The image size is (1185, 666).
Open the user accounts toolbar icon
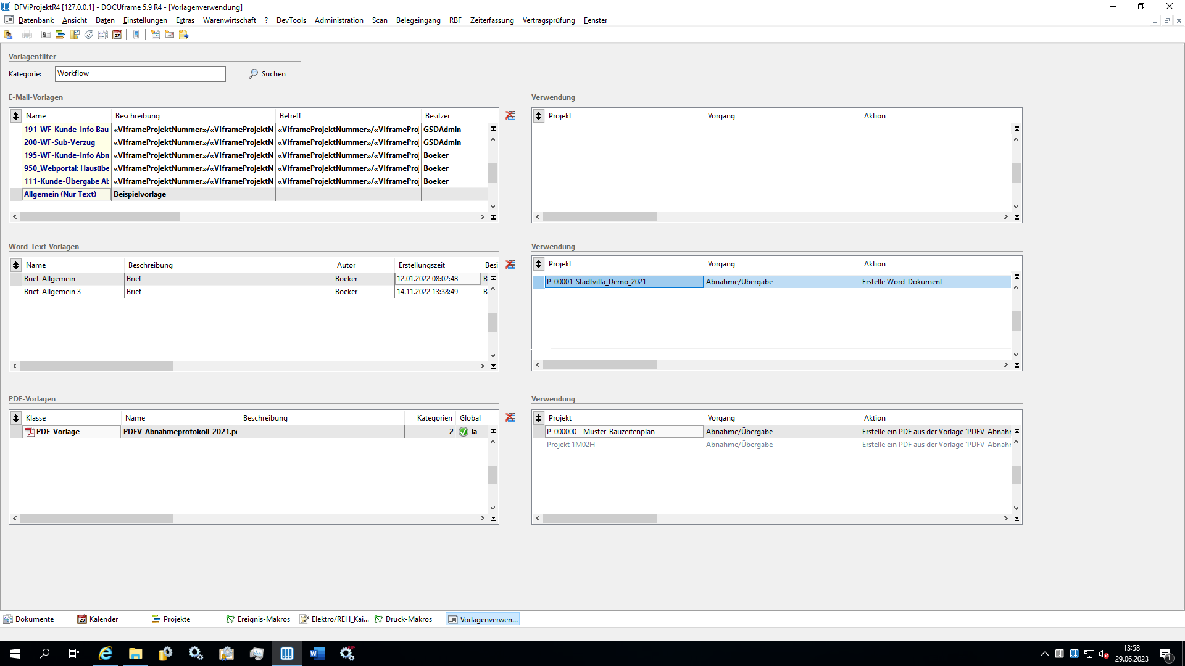tap(9, 35)
